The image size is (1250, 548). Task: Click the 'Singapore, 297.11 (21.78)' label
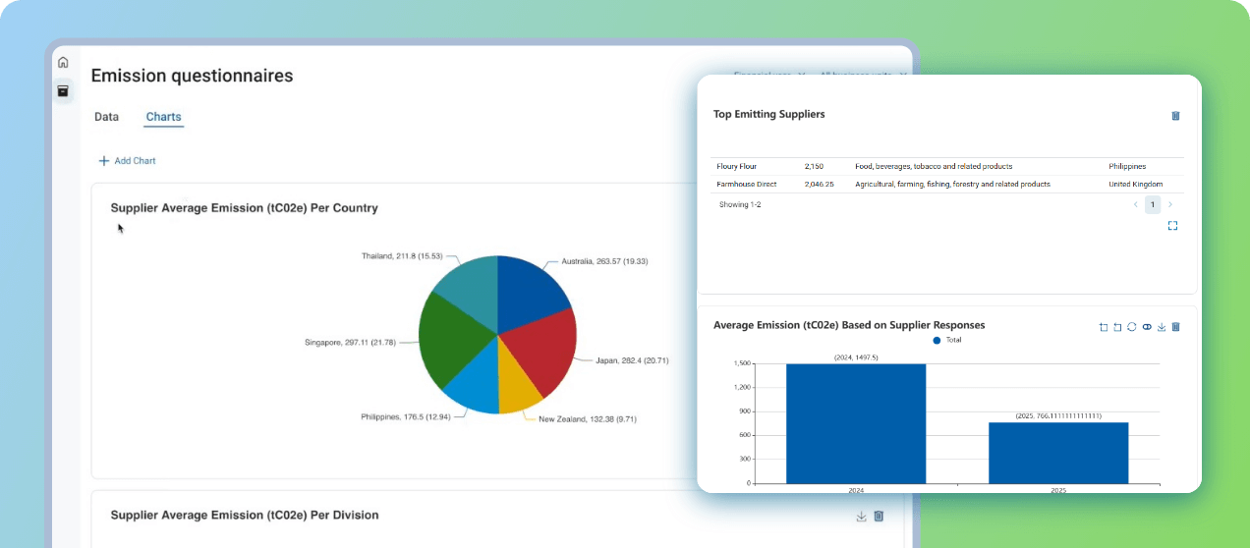pyautogui.click(x=351, y=342)
